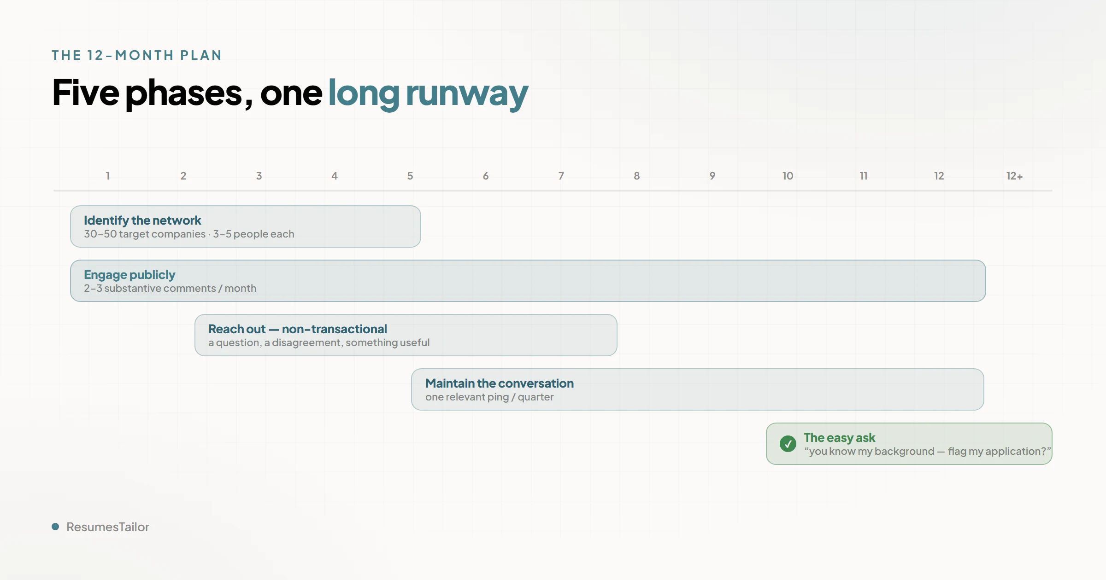Viewport: 1106px width, 580px height.
Task: Select the 'Identify the network' phase bar
Action: (246, 226)
